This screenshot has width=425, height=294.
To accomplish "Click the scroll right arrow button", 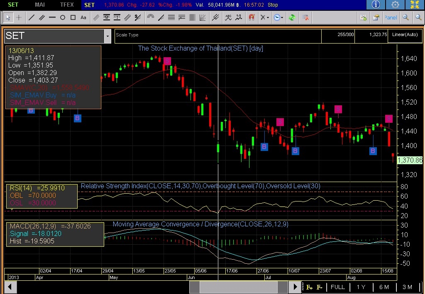I will tap(295, 287).
